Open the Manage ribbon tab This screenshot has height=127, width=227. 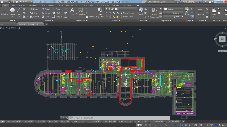point(51,5)
